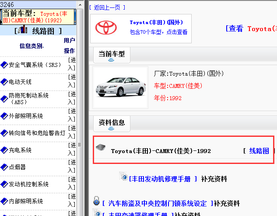Image resolution: width=277 pixels, height=216 pixels.
Task: Click the 厂家:Toyota(丰田)(国外) text
Action: pos(189,73)
